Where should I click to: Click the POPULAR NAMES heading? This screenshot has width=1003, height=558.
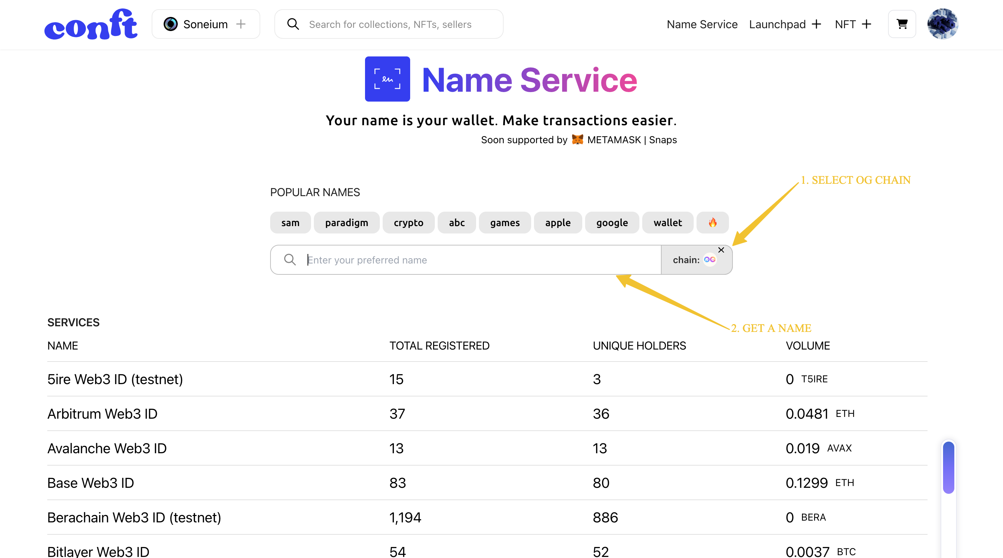click(x=315, y=192)
